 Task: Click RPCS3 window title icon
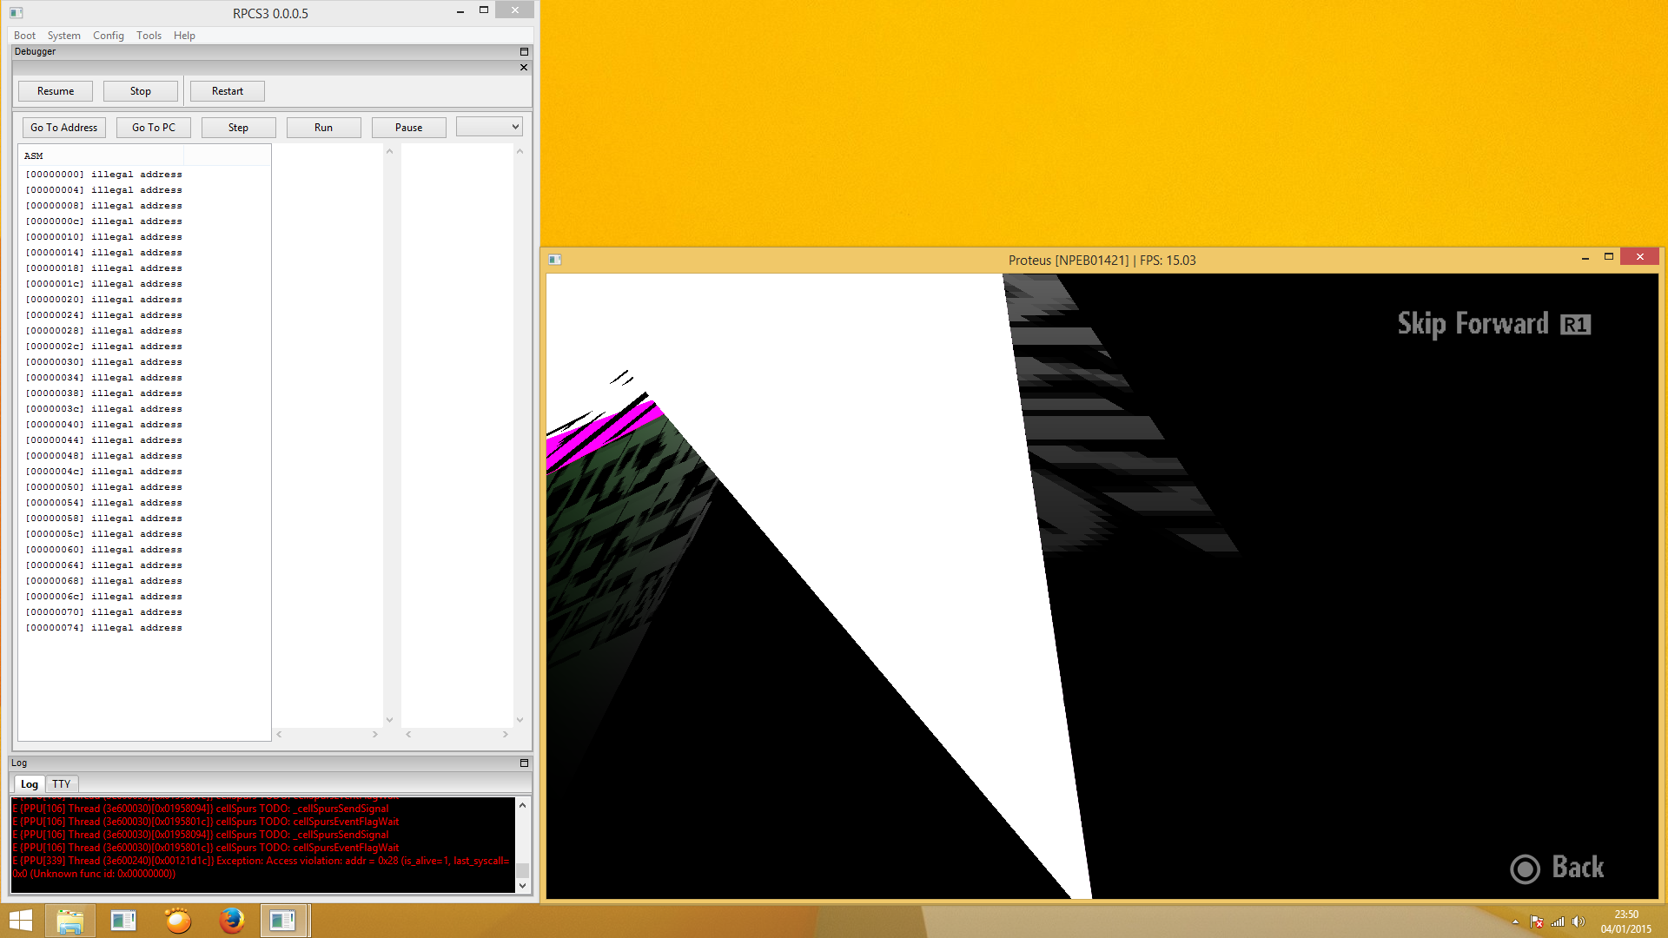tap(16, 13)
